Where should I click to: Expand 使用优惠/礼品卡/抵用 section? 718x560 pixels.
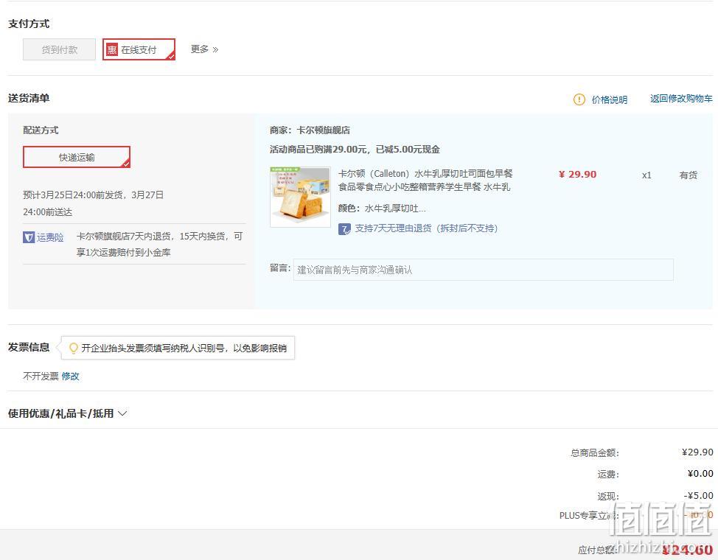pyautogui.click(x=67, y=413)
